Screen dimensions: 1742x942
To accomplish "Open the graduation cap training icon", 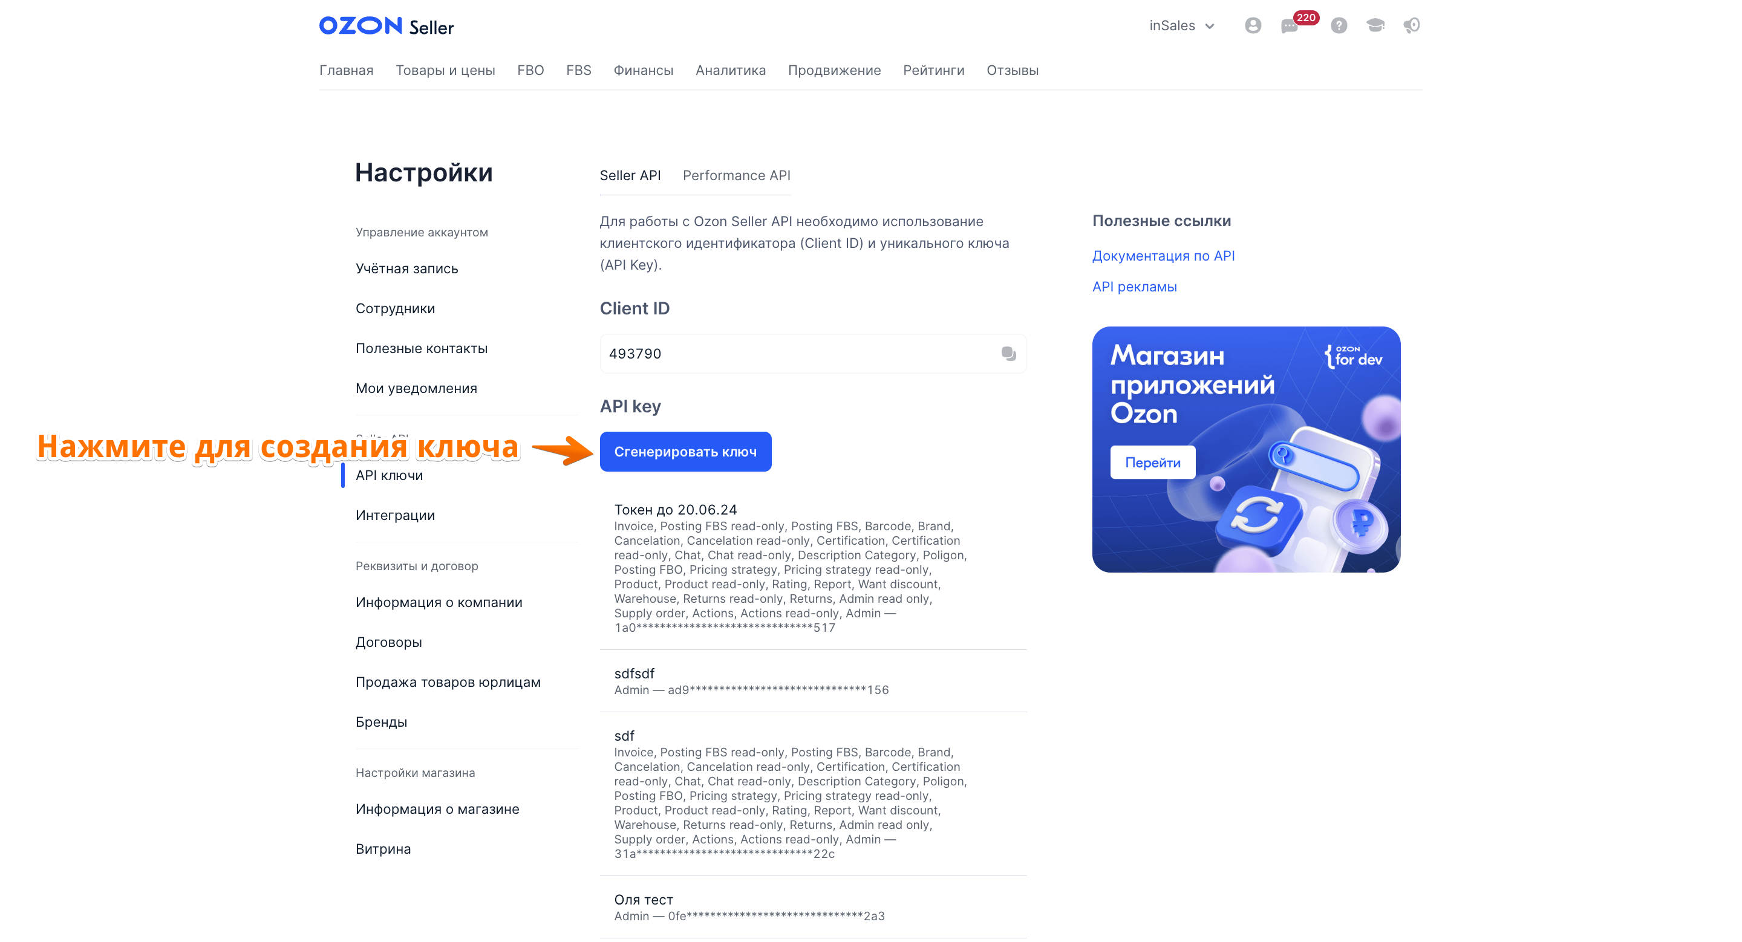I will pos(1375,25).
